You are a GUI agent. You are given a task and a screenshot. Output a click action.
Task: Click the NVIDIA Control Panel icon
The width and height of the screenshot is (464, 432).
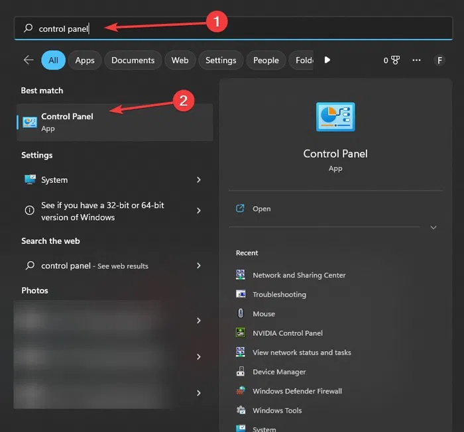point(241,333)
